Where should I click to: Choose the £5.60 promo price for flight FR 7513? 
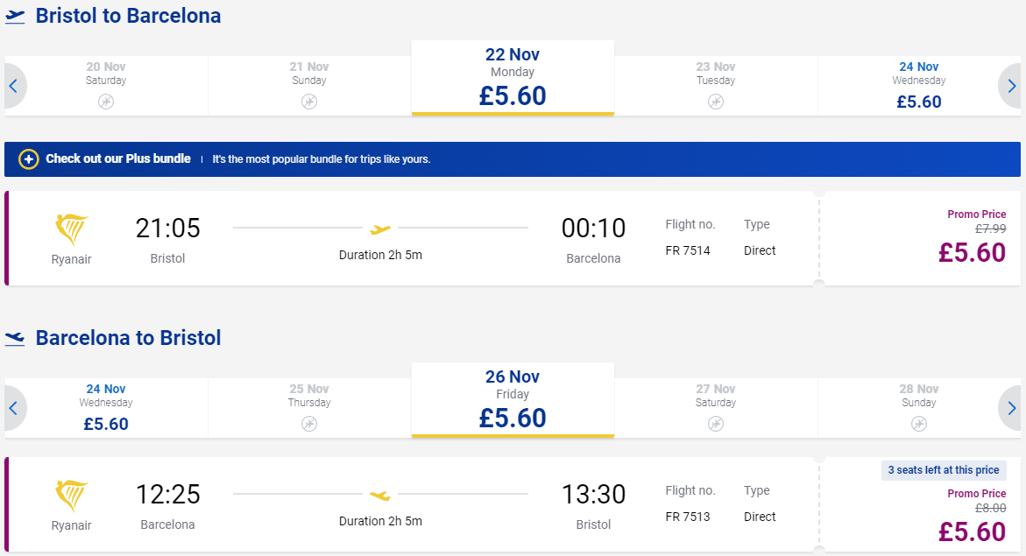pos(972,531)
